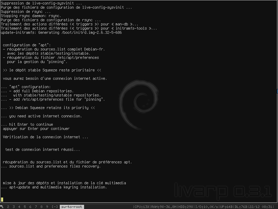
Task: Click 'vous aurez besoin d'une connexion internet active.'
Action: [x=55, y=78]
